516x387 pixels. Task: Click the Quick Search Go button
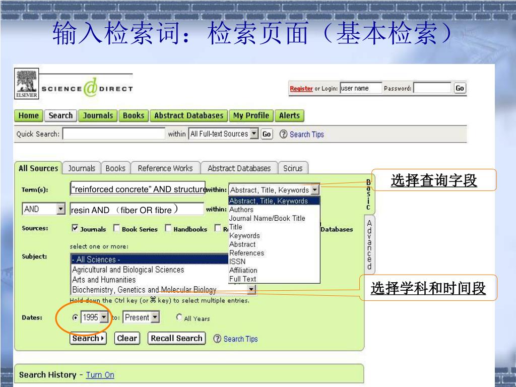[267, 134]
